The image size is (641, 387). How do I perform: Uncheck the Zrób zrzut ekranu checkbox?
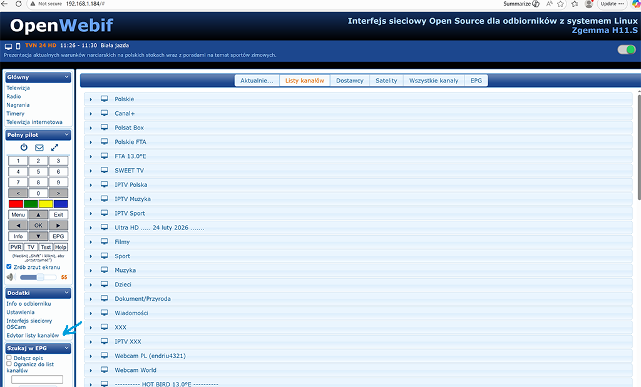point(9,267)
